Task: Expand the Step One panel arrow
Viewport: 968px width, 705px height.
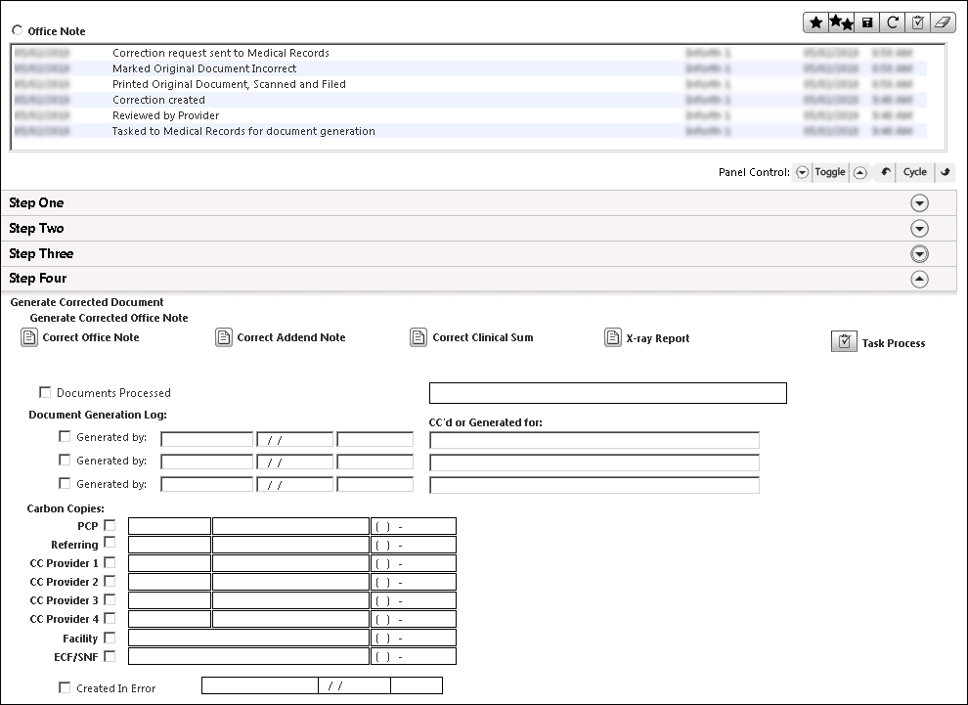Action: tap(919, 203)
